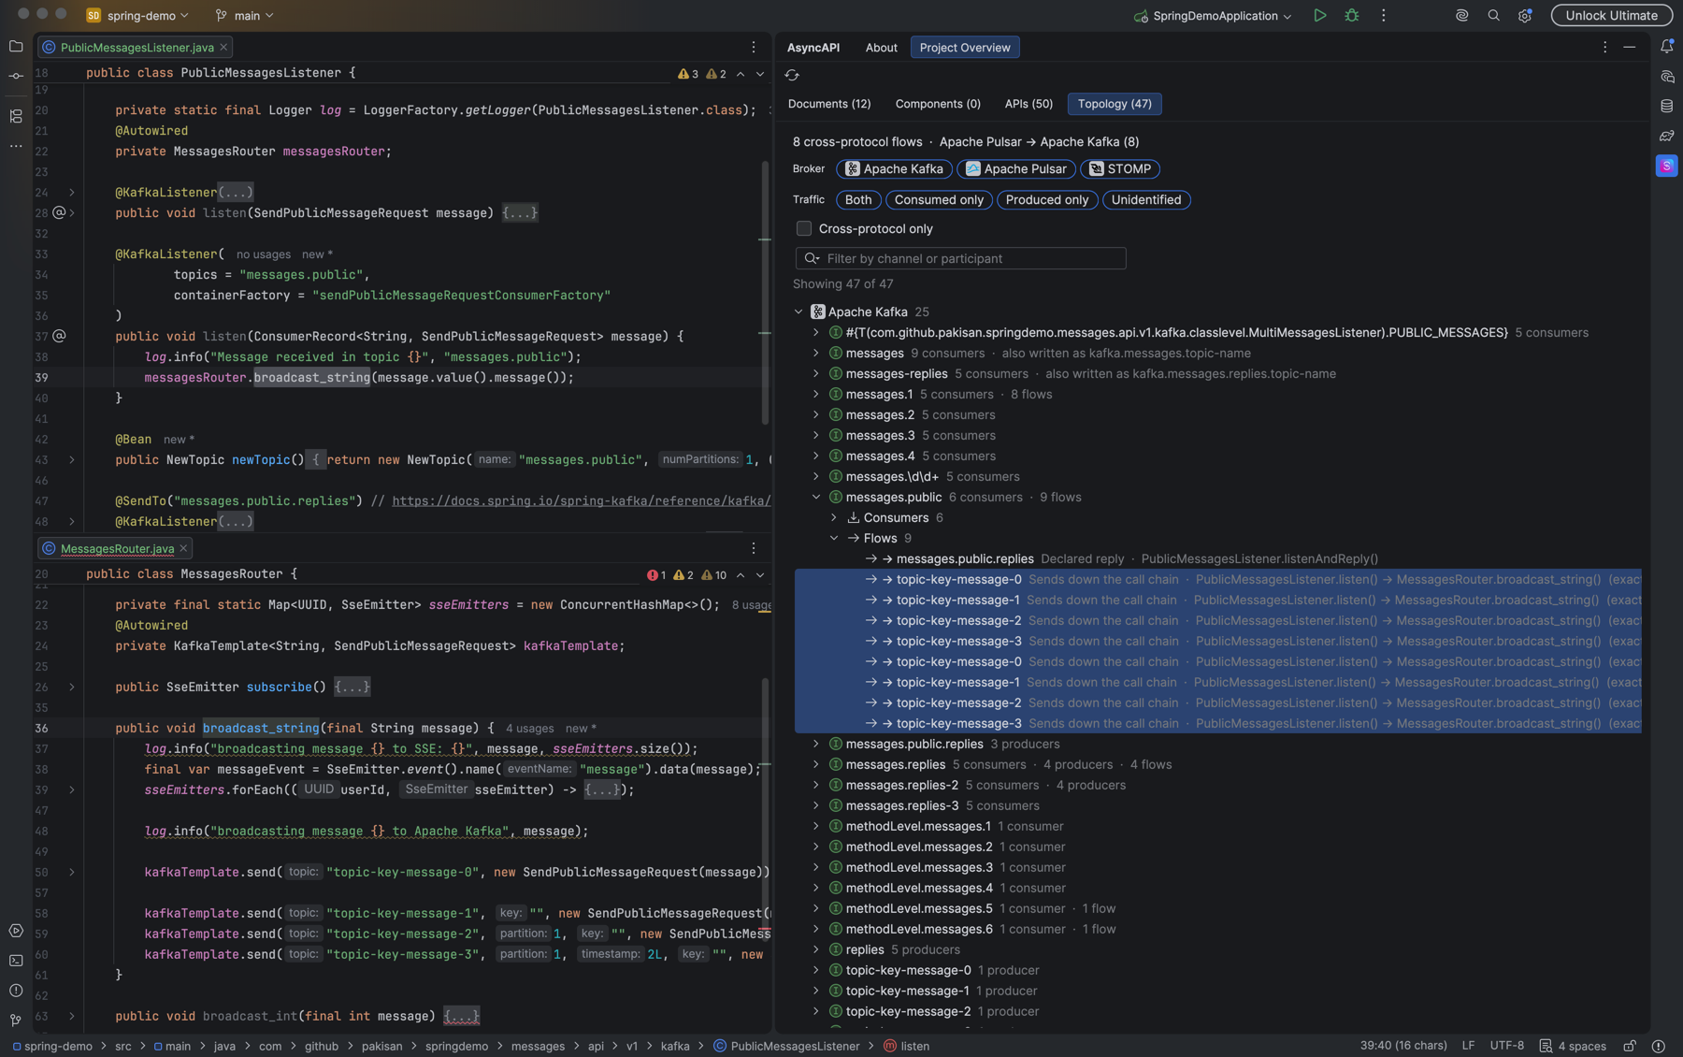This screenshot has width=1683, height=1057.
Task: Collapse the messages.public topic node
Action: point(816,497)
